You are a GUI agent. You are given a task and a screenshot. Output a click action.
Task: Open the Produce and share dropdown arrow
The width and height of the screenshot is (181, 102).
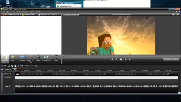pos(56,15)
